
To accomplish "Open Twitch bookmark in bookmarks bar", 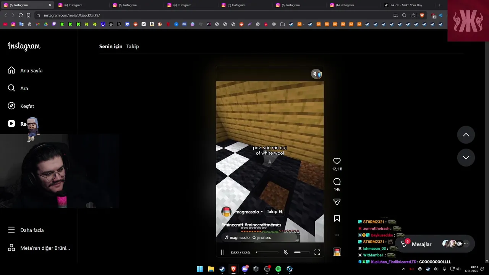I will pos(54,24).
